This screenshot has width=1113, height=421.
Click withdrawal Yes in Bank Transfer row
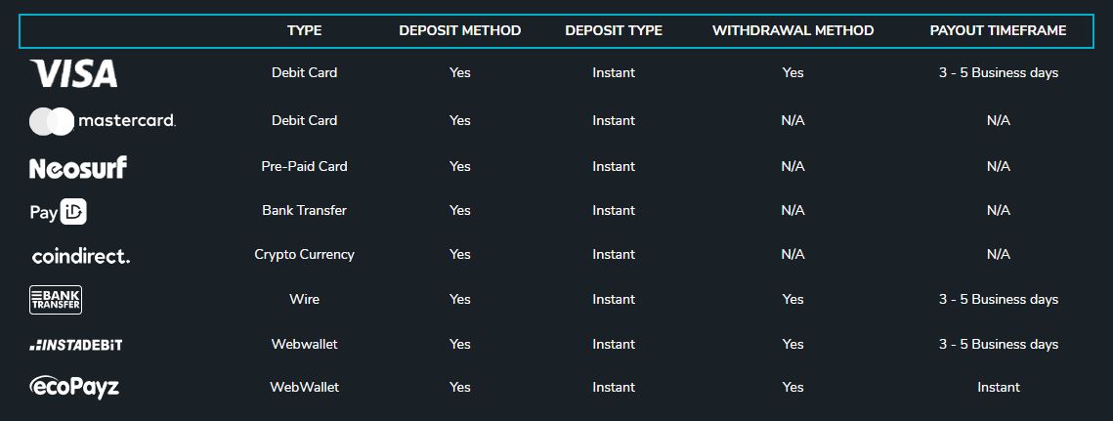tap(792, 299)
